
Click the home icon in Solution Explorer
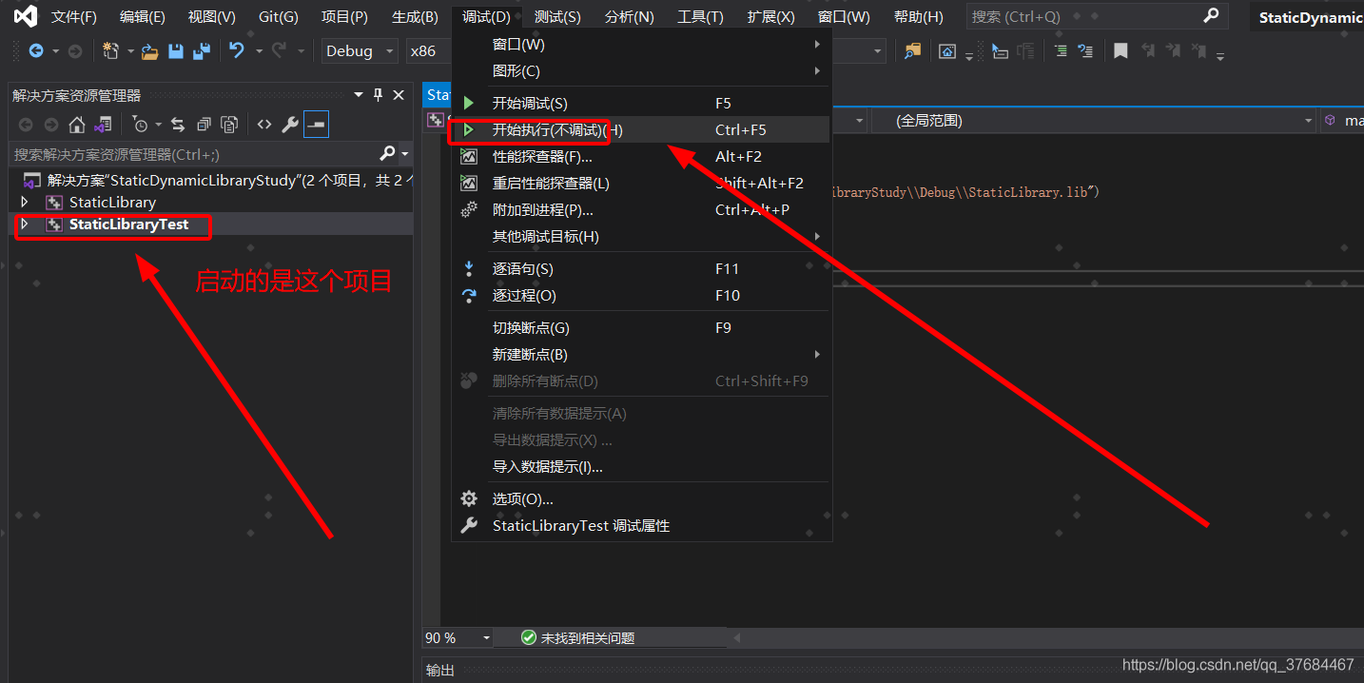pyautogui.click(x=77, y=125)
